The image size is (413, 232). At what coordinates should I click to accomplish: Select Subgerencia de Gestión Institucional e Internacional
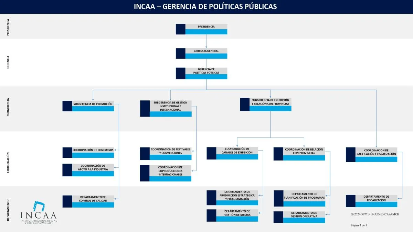[x=166, y=109]
